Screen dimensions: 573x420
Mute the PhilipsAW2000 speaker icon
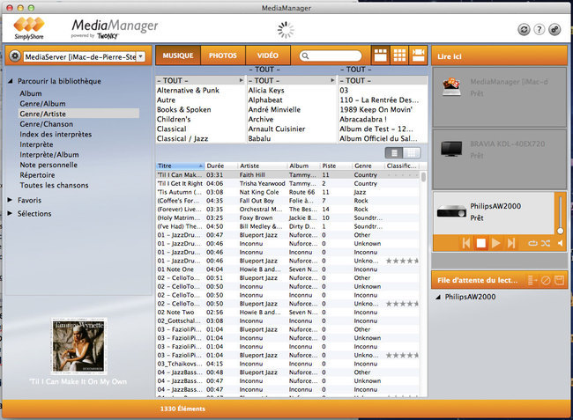coord(560,243)
